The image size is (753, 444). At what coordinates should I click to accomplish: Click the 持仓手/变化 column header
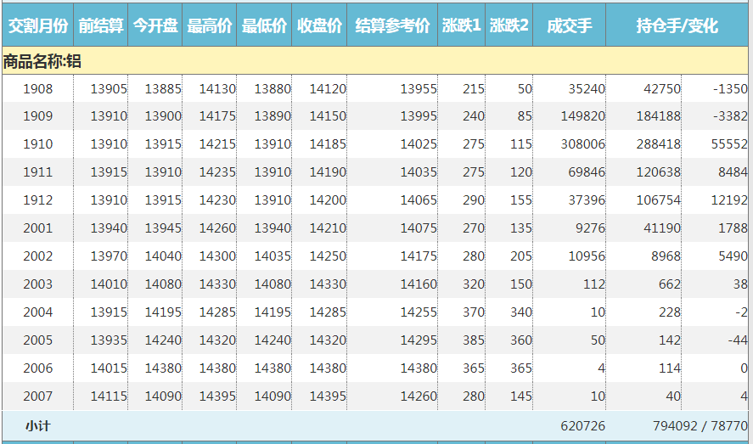pyautogui.click(x=677, y=25)
